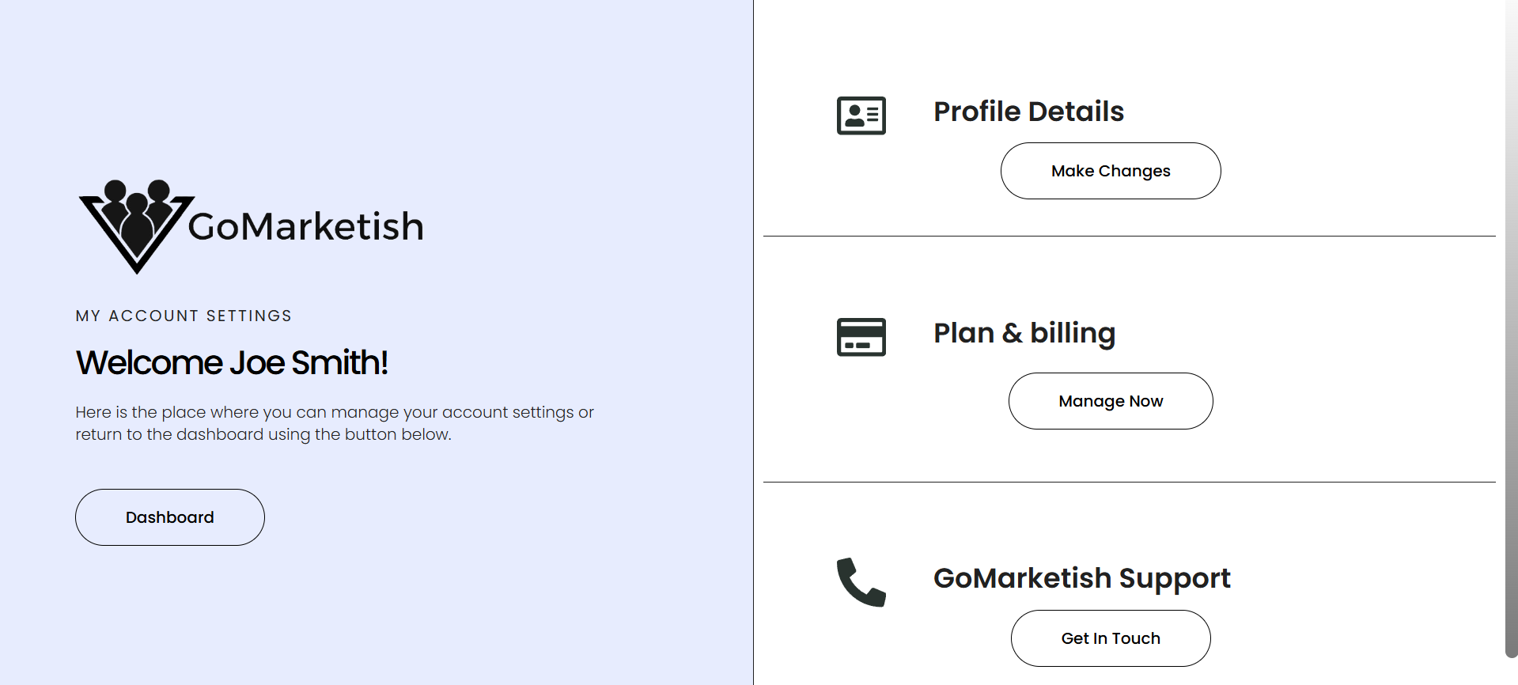Image resolution: width=1518 pixels, height=685 pixels.
Task: Return to the Dashboard via the button
Action: [x=170, y=517]
